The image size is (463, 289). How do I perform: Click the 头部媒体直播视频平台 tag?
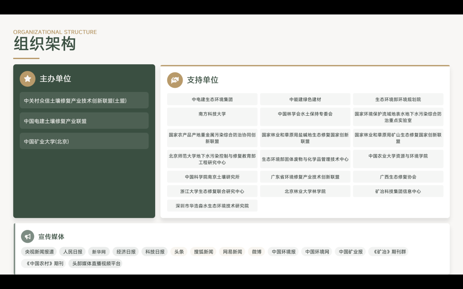pos(96,263)
